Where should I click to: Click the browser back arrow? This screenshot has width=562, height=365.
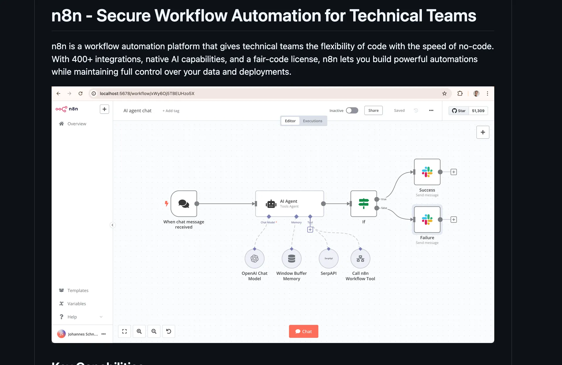point(58,93)
